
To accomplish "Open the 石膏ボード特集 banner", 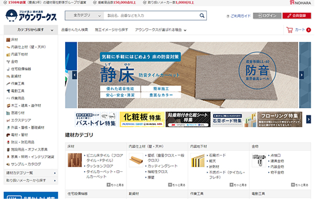I will click(234, 119).
